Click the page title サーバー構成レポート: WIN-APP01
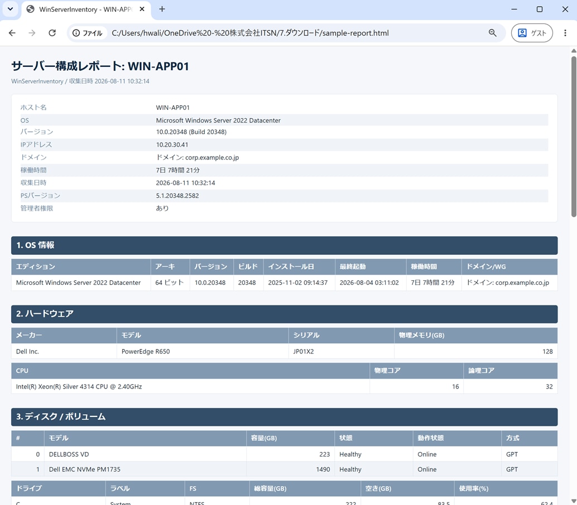The image size is (577, 505). pyautogui.click(x=100, y=66)
